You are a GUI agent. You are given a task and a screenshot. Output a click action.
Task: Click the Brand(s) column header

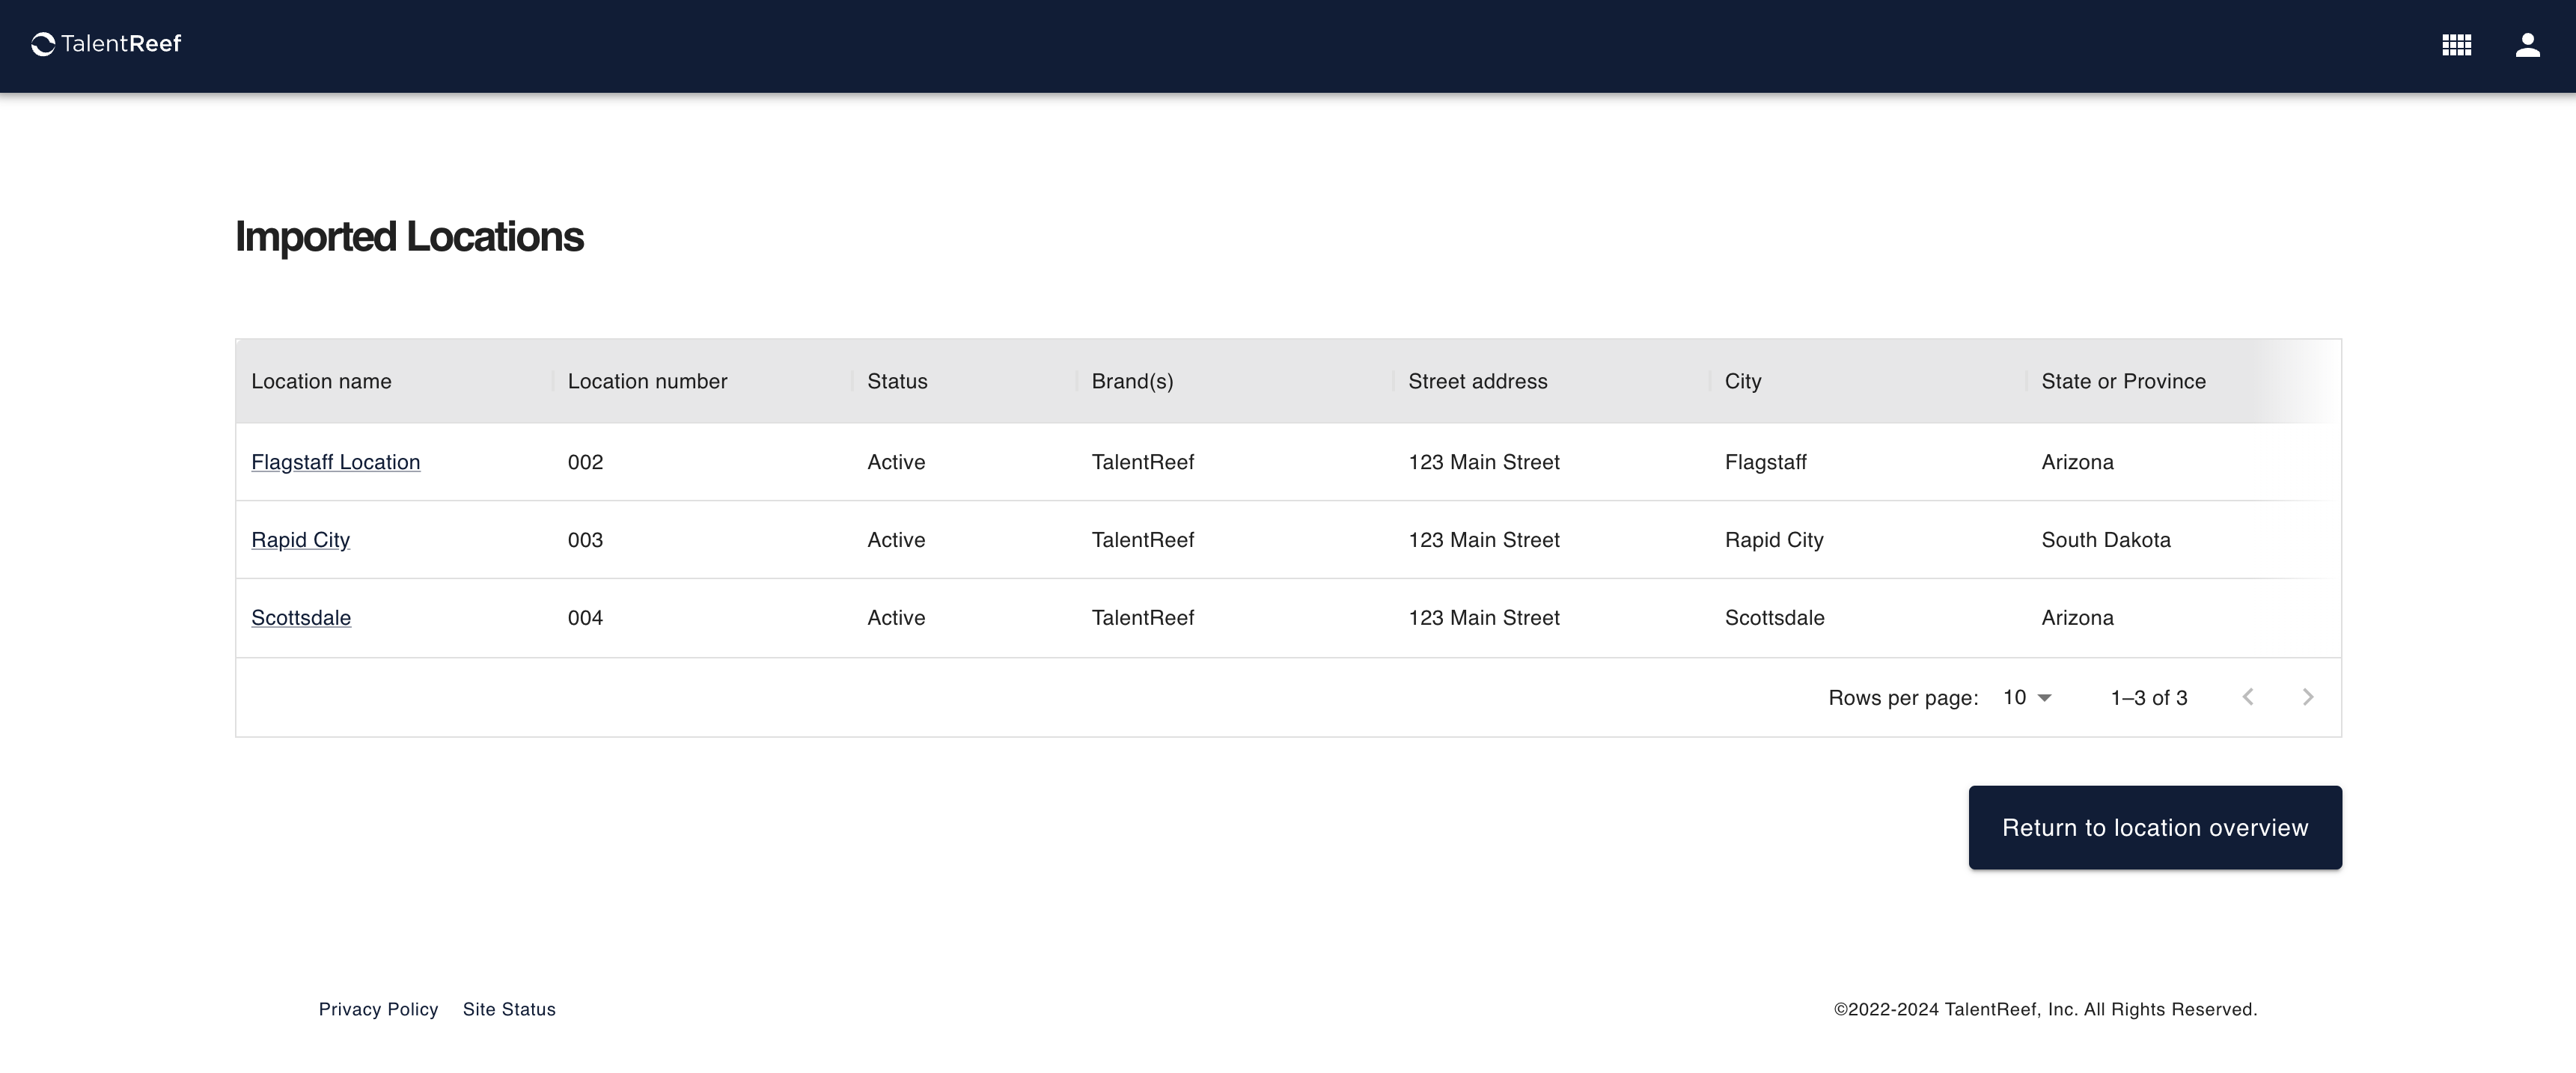(1132, 381)
